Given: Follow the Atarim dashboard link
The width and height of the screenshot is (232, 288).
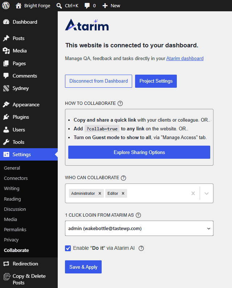Looking at the screenshot, I should [x=185, y=58].
